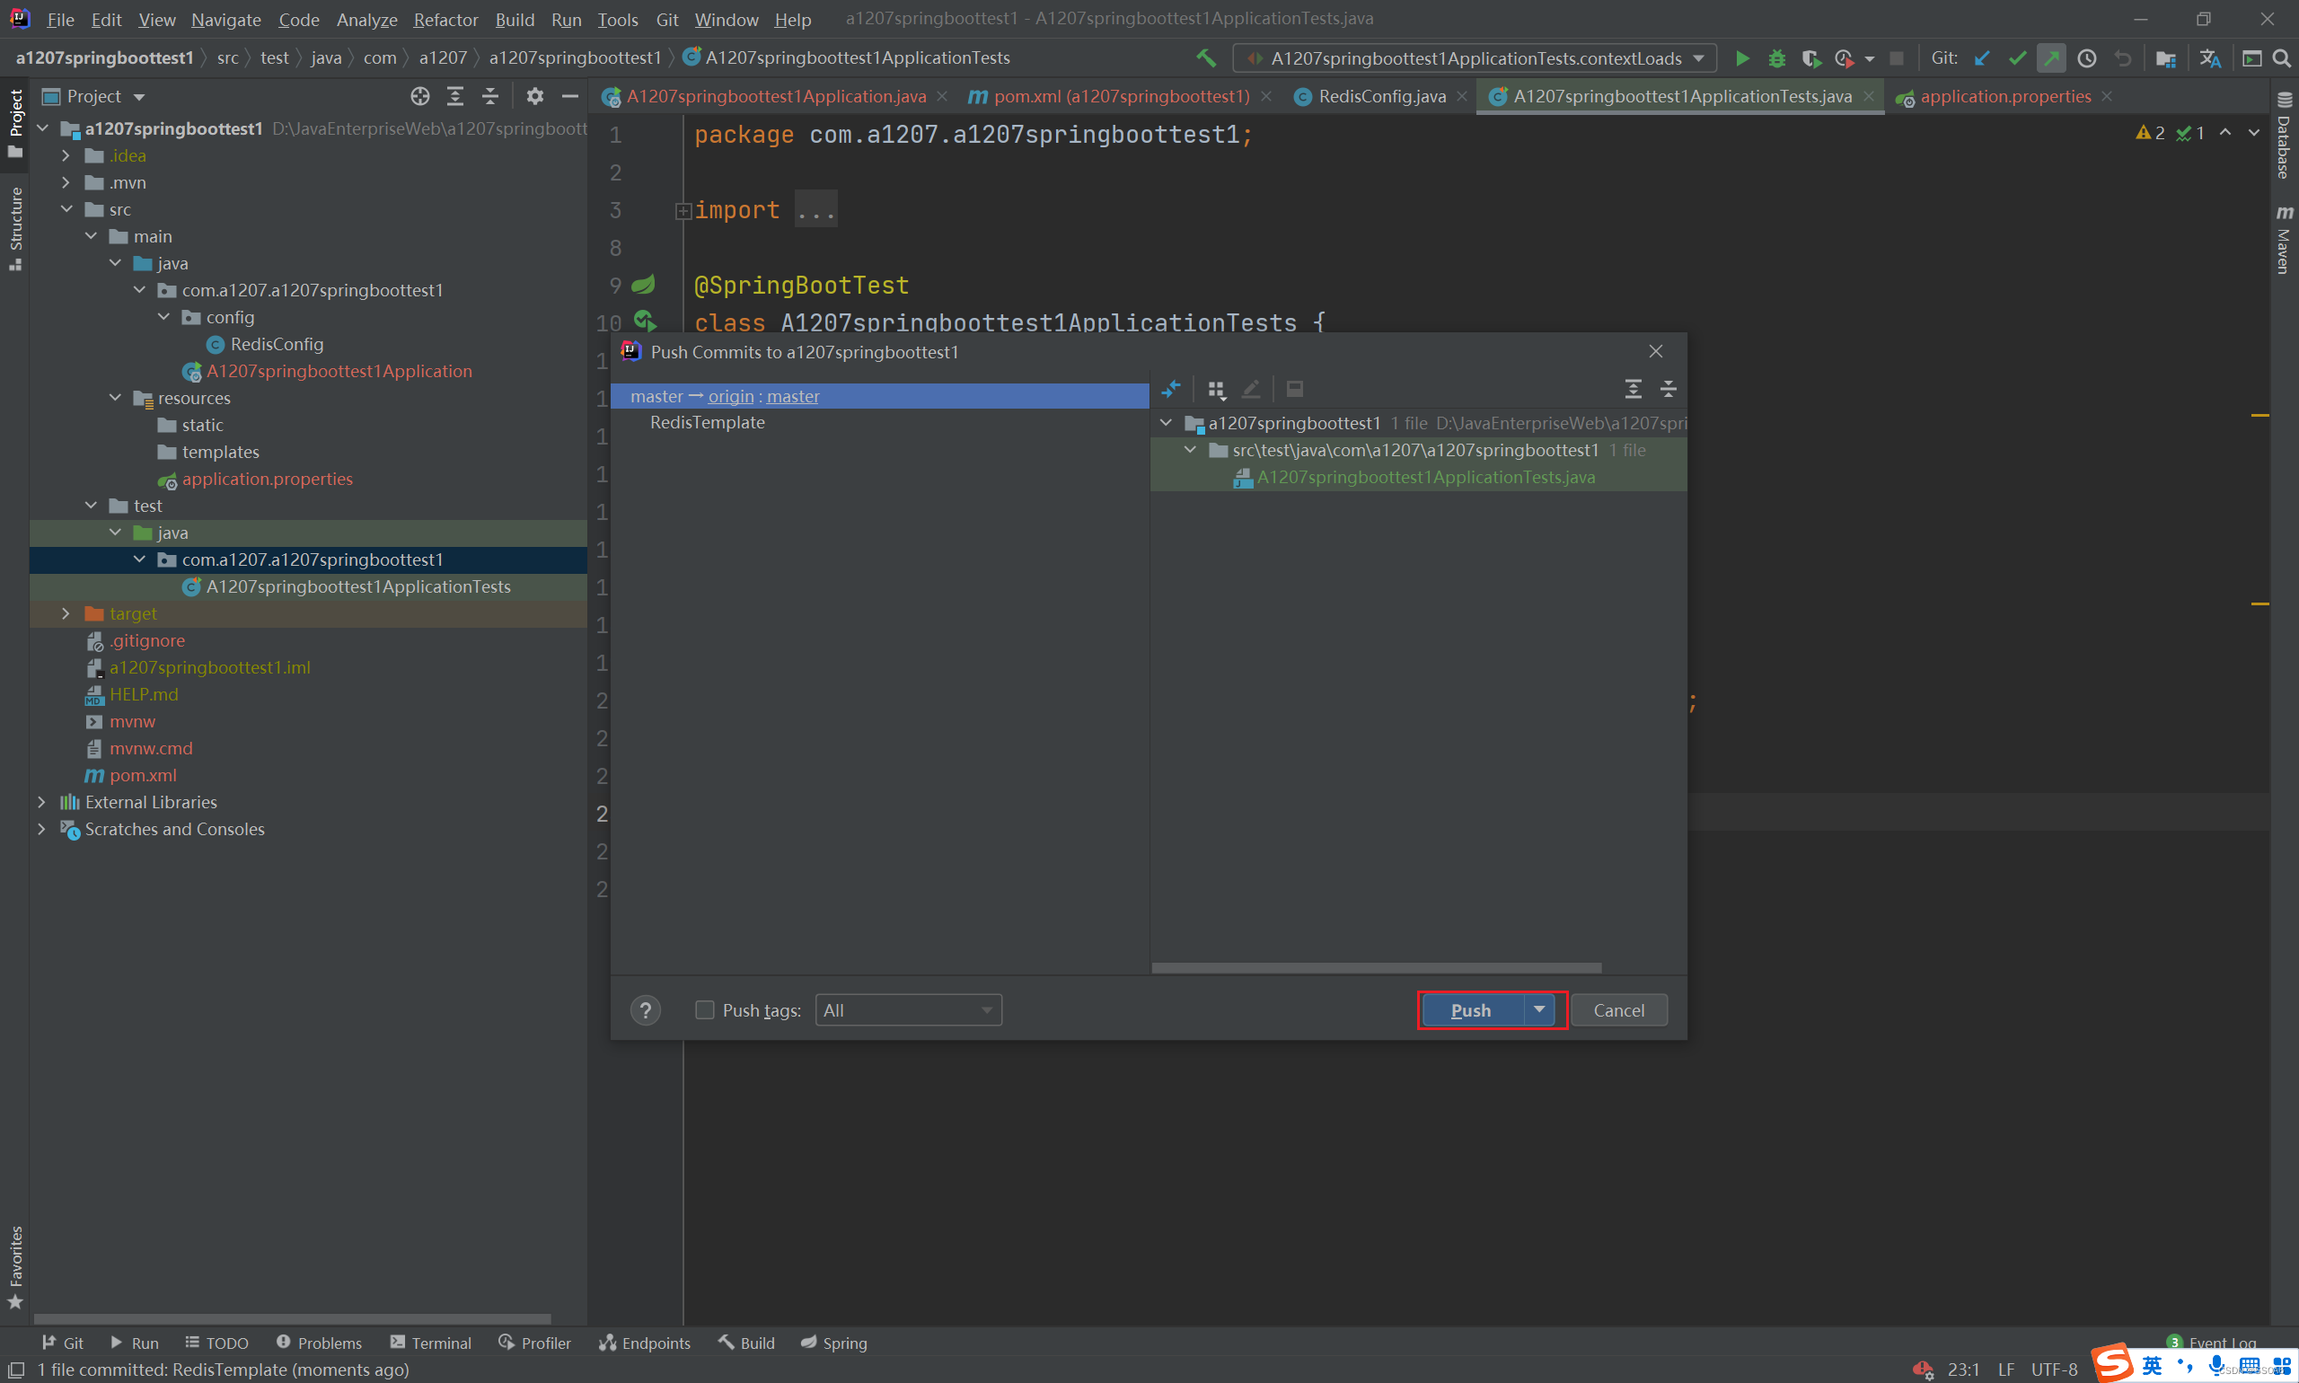Collapse all in Project panel

(490, 96)
